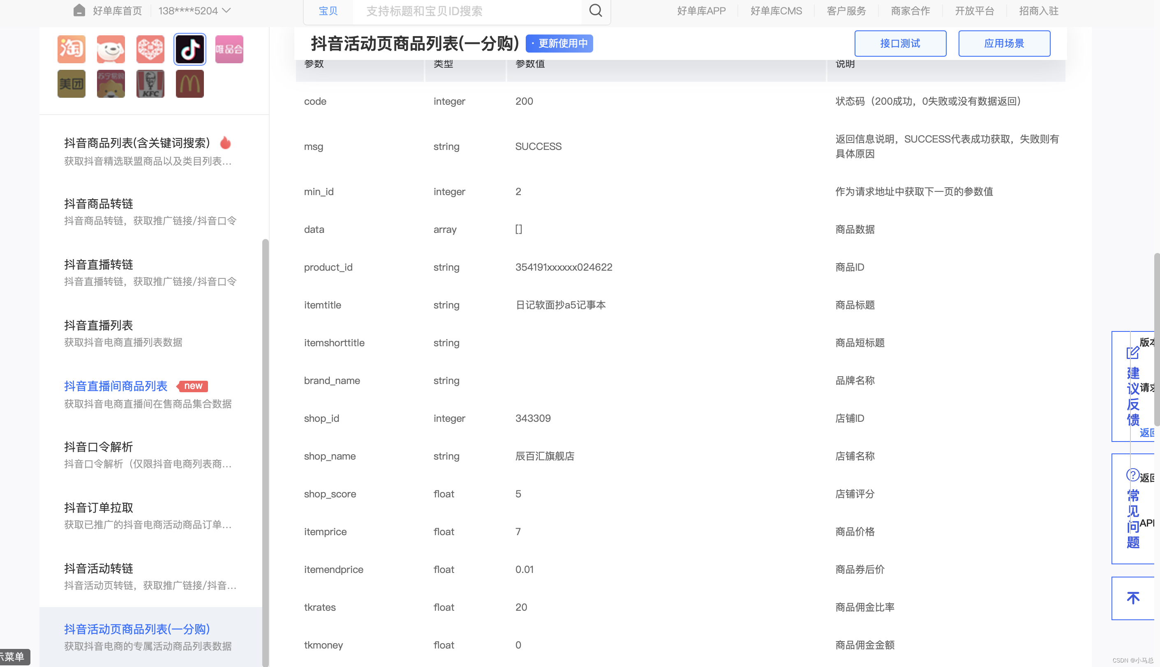Open the Meituan yellow icon
1160x667 pixels.
[x=71, y=84]
